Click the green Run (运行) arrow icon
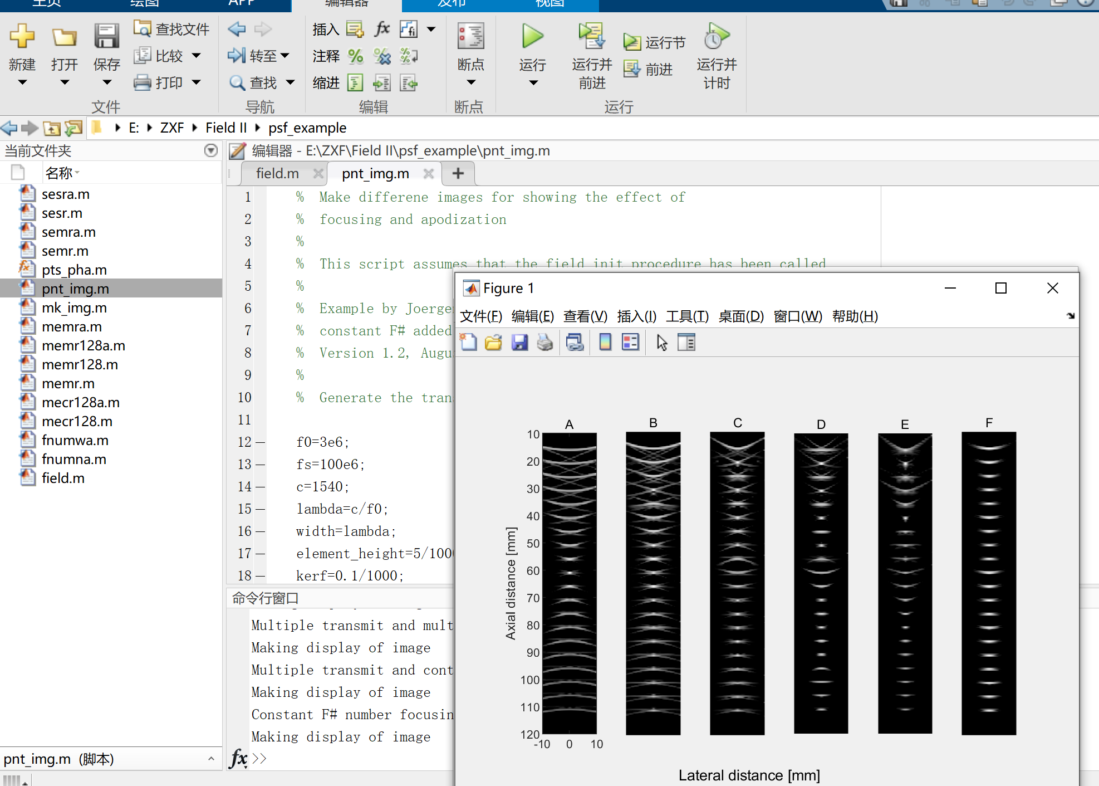 click(x=532, y=37)
